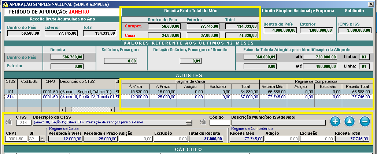Click the Total de Receita field 37.000,00
The width and height of the screenshot is (377, 154).
coord(206,139)
